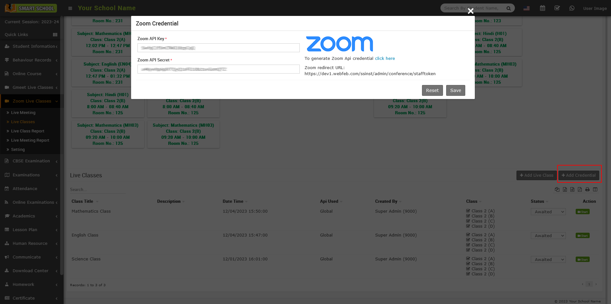
Task: Click the US flag language icon
Action: (x=527, y=8)
